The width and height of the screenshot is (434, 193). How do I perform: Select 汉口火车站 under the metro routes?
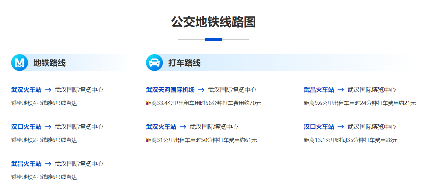tap(26, 127)
